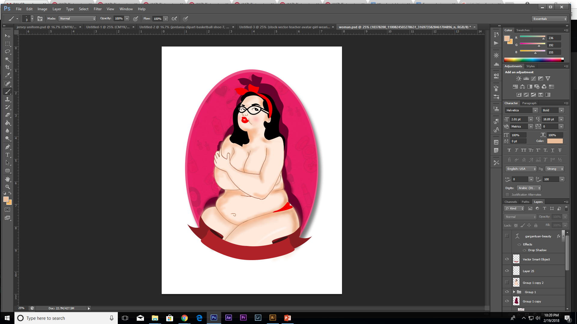Select the Healing Brush tool
Viewport: 577px width, 324px height.
click(x=8, y=84)
